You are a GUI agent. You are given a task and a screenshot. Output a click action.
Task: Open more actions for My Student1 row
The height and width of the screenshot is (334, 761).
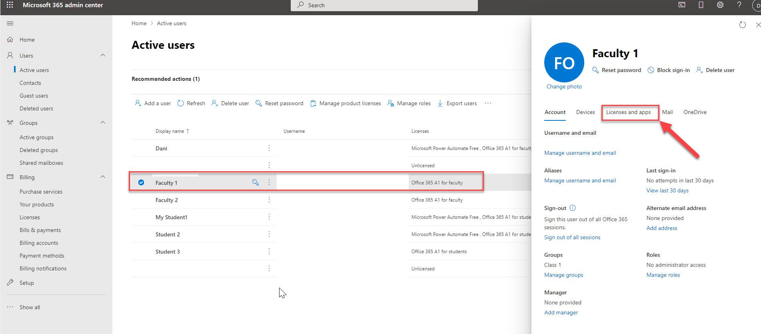coord(269,217)
